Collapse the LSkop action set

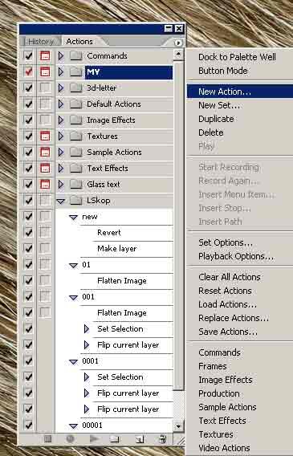click(61, 201)
